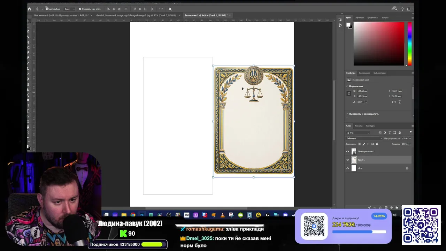This screenshot has height=251, width=446.
Task: Open the Заливка fill dropdown arrow
Action: pyautogui.click(x=410, y=144)
